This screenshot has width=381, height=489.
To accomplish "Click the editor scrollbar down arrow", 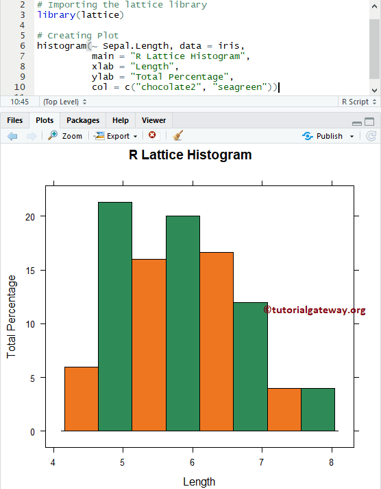I will pos(374,91).
